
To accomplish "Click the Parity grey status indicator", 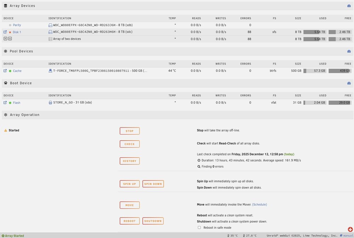I will tap(10, 25).
